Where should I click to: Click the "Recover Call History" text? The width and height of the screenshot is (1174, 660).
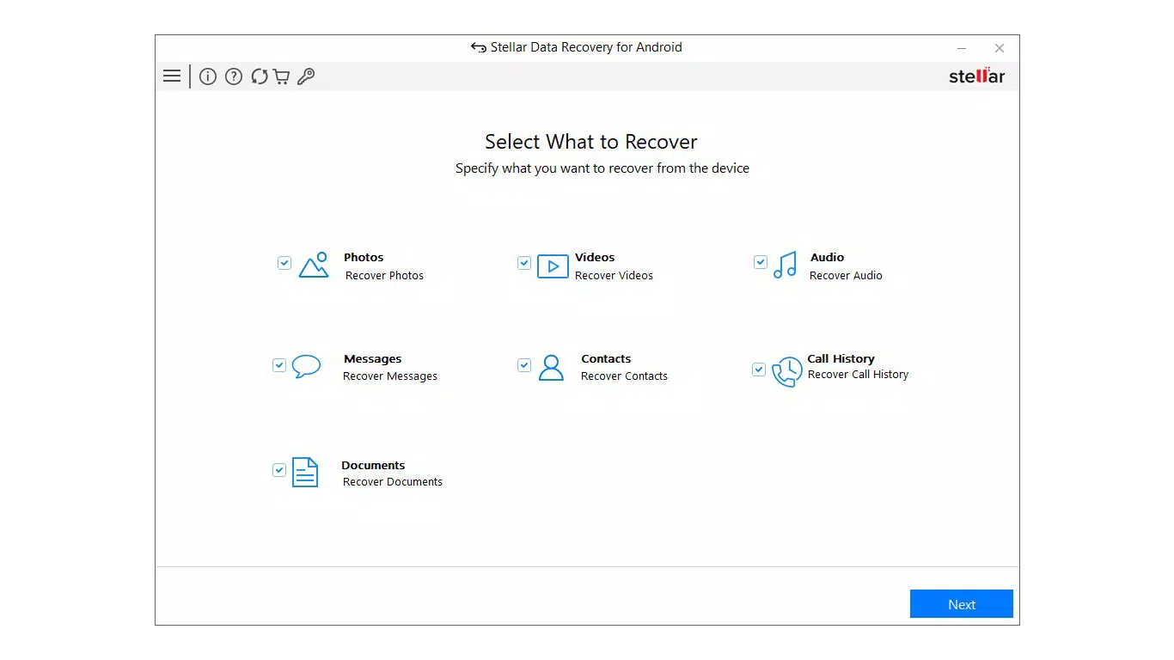(x=858, y=375)
